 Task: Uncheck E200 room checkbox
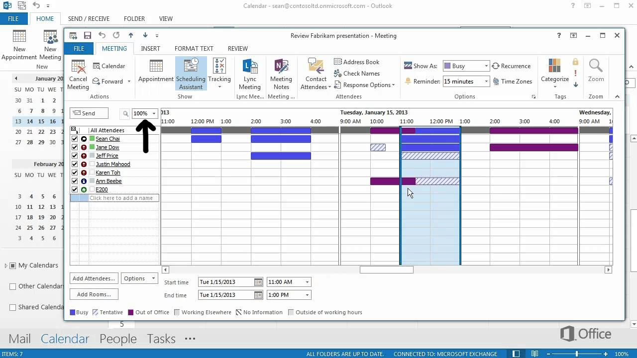point(75,189)
